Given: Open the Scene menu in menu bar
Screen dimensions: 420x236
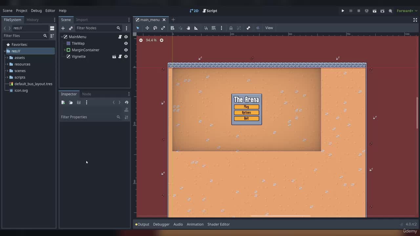Looking at the screenshot, I should click(x=8, y=10).
